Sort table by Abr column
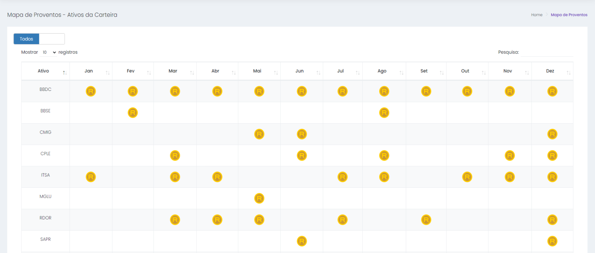 (x=217, y=71)
